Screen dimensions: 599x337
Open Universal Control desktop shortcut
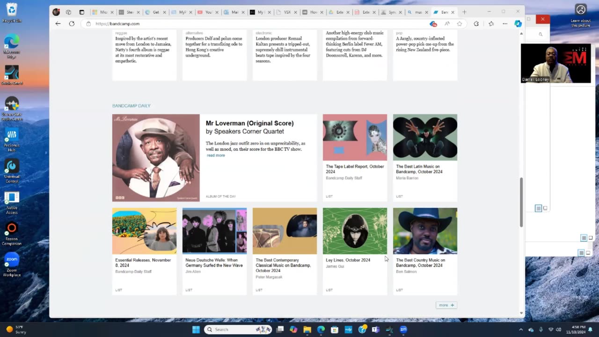pyautogui.click(x=12, y=171)
